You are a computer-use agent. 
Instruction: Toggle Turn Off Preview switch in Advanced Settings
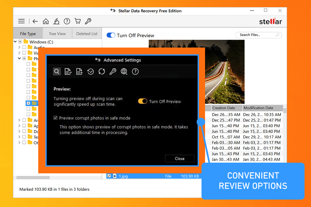(143, 101)
